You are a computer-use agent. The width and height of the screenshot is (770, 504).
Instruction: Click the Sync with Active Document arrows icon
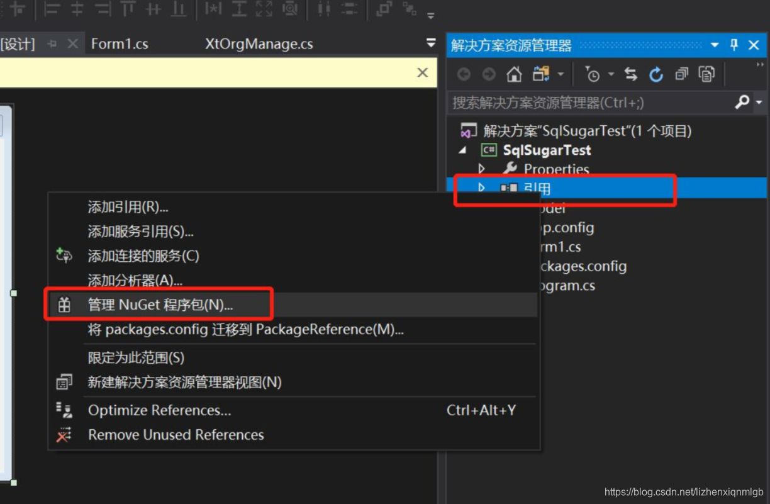(631, 74)
